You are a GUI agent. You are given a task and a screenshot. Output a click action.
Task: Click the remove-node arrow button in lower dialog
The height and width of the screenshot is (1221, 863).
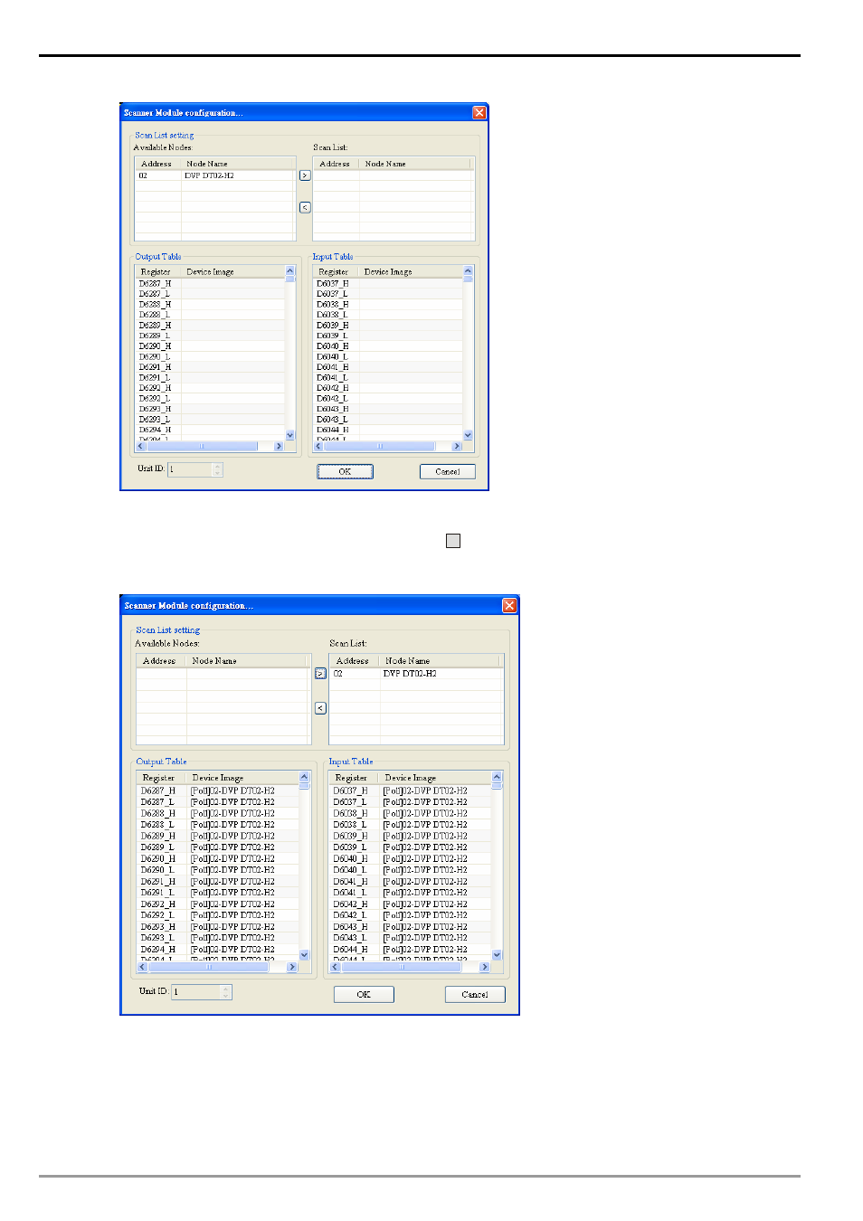[320, 708]
